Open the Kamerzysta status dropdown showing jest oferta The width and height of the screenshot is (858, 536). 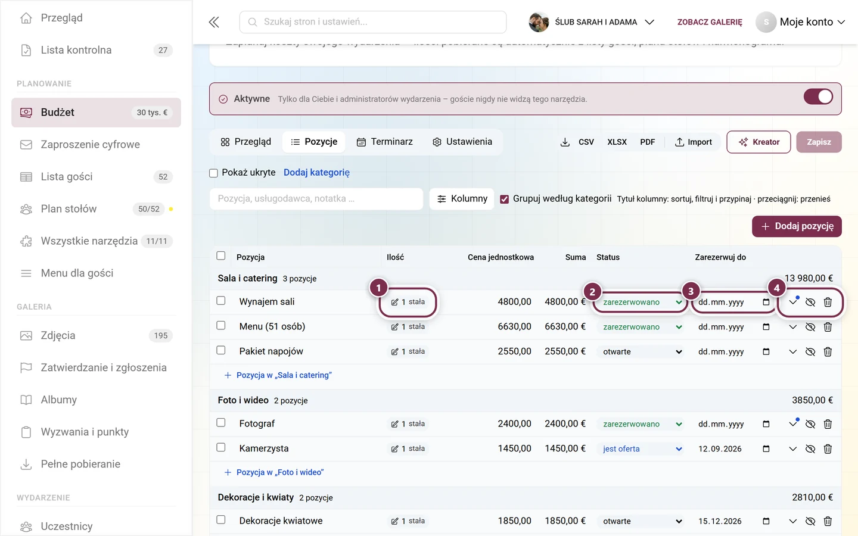click(641, 448)
